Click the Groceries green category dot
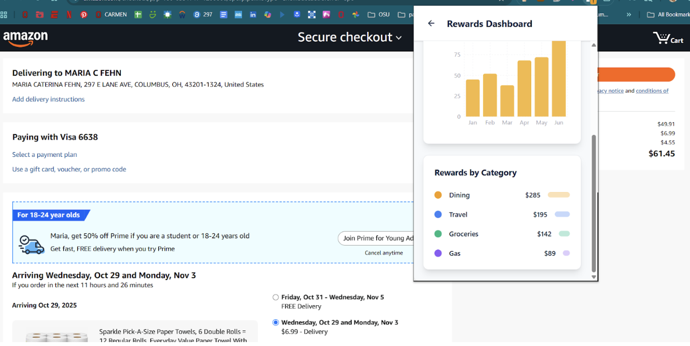The width and height of the screenshot is (690, 346). click(438, 234)
